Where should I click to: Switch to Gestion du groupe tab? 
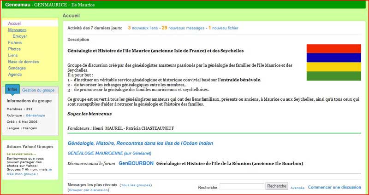38,91
